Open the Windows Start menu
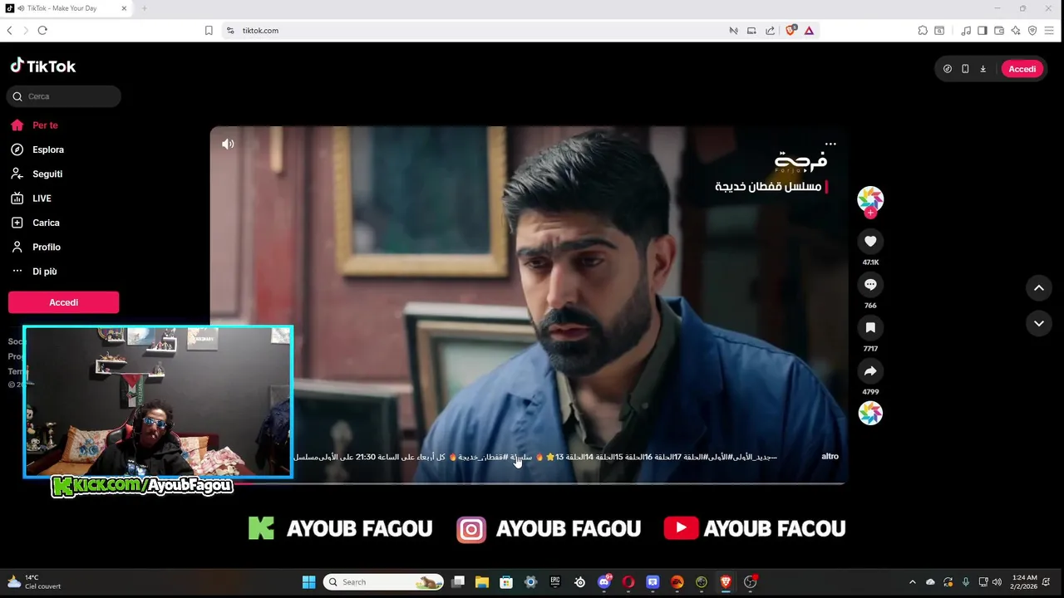Screen dimensions: 1064x598 (308, 581)
